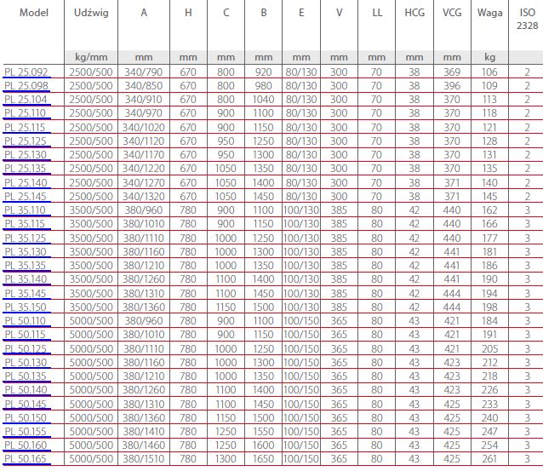This screenshot has height=471, width=543.
Task: Open the PL 25.135 model link
Action: (x=26, y=169)
